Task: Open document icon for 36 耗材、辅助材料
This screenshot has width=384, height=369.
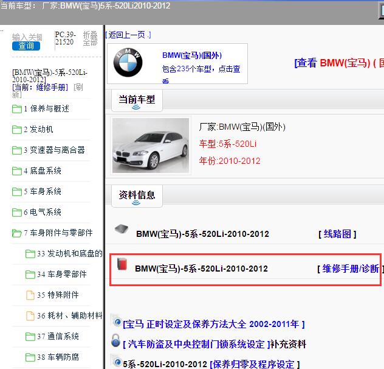Action: [x=30, y=316]
